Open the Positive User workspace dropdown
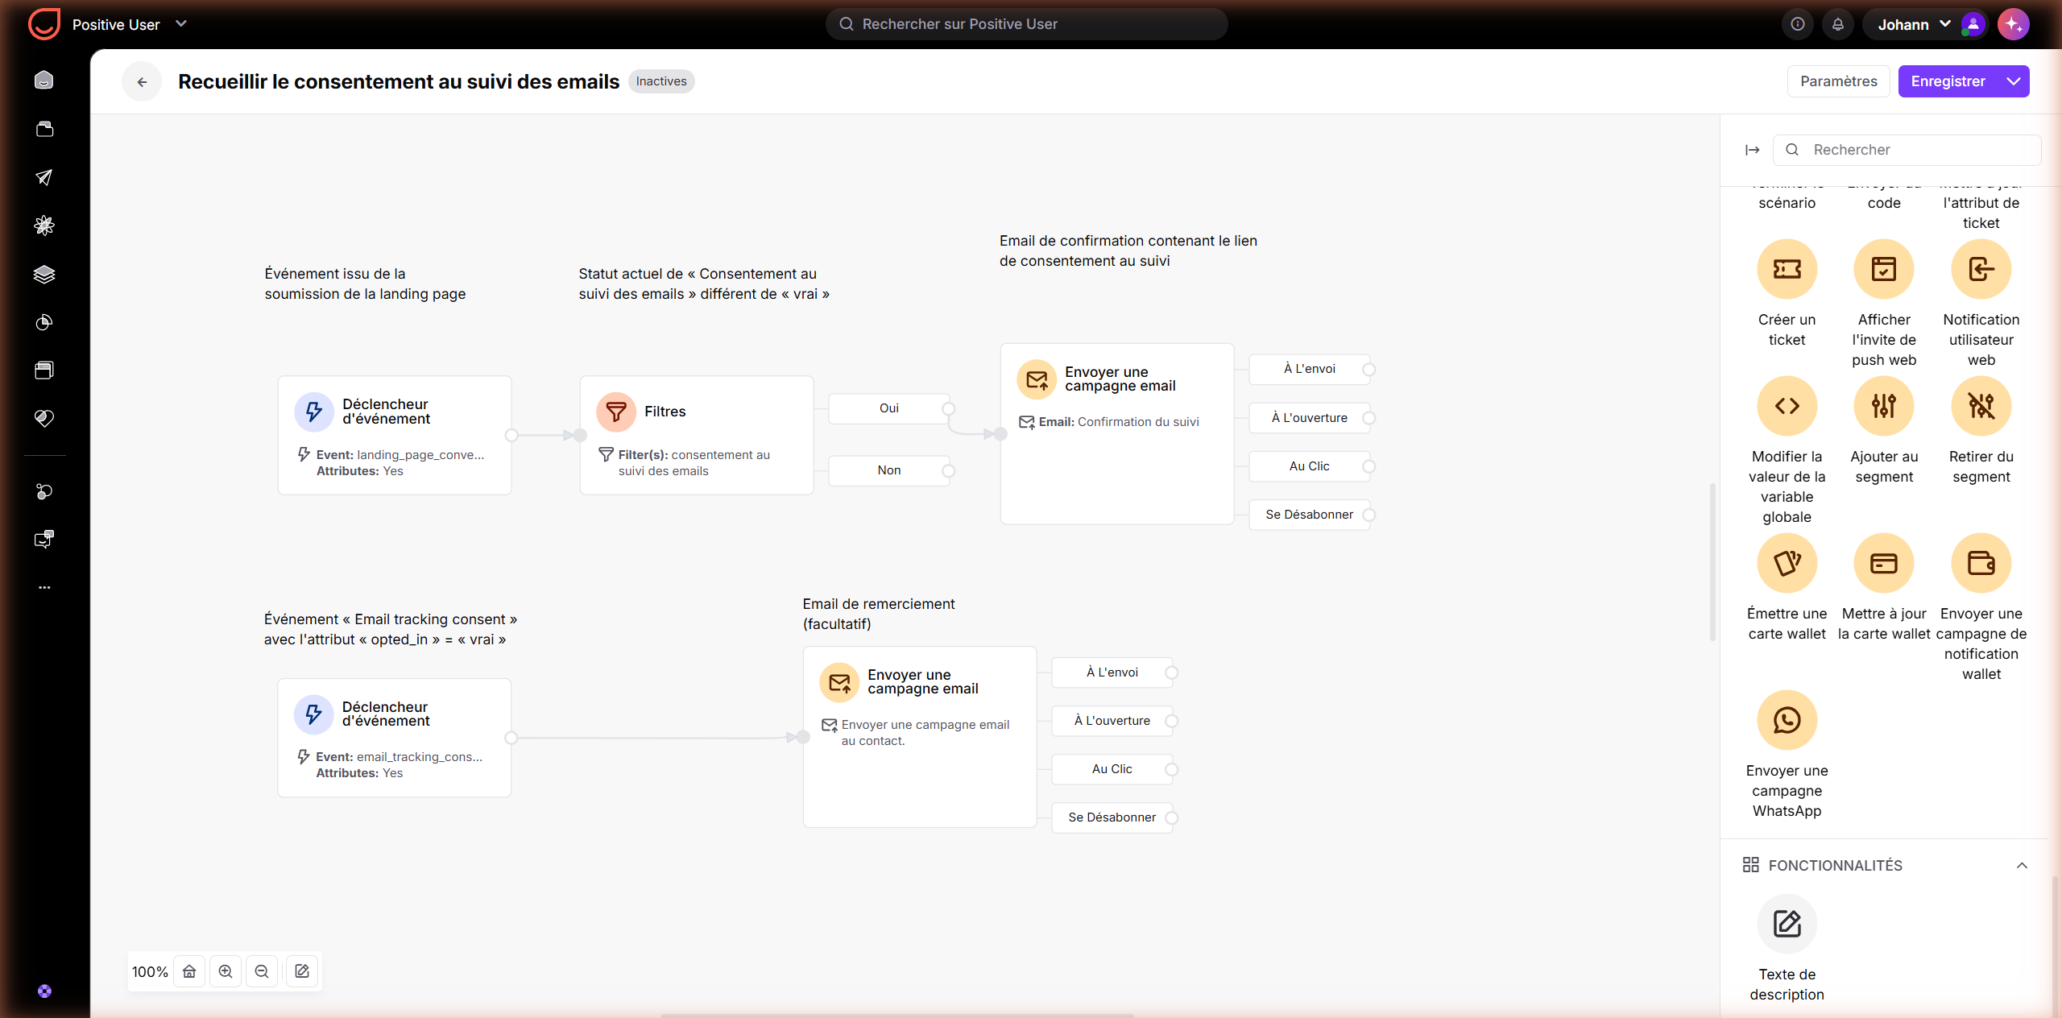 point(129,24)
